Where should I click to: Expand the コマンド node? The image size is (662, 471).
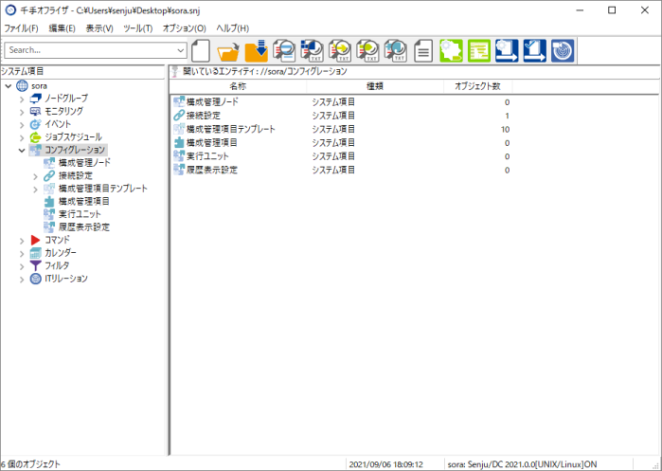pyautogui.click(x=22, y=242)
